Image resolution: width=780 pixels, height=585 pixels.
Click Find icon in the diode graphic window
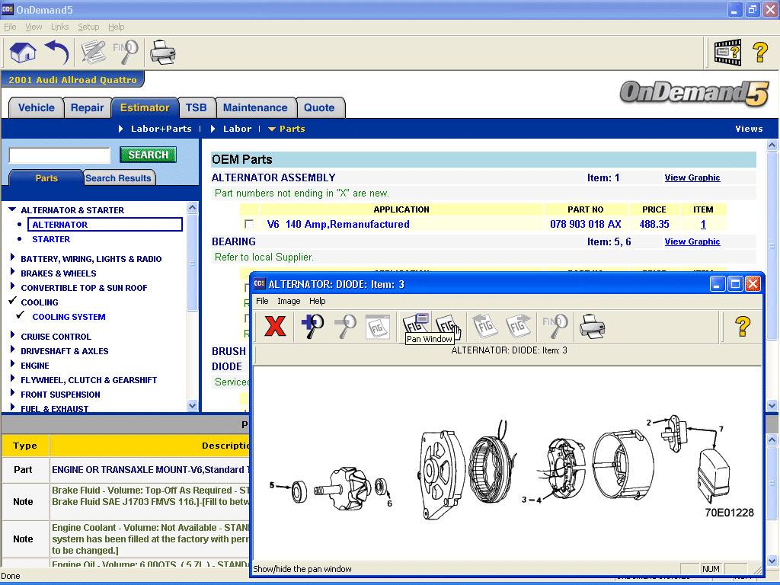(555, 326)
